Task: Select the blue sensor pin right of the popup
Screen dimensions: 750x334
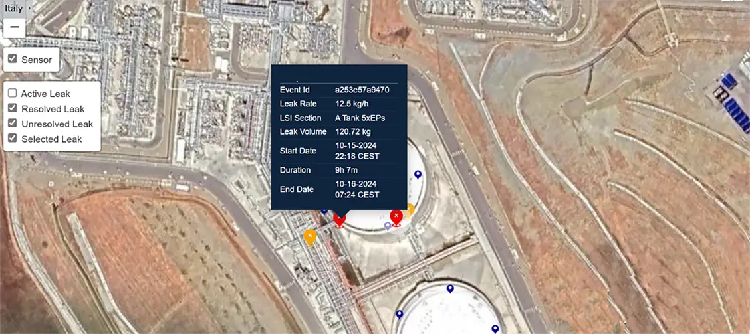Action: [x=418, y=175]
